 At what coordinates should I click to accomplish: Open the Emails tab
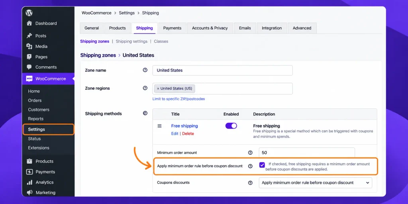tap(245, 28)
